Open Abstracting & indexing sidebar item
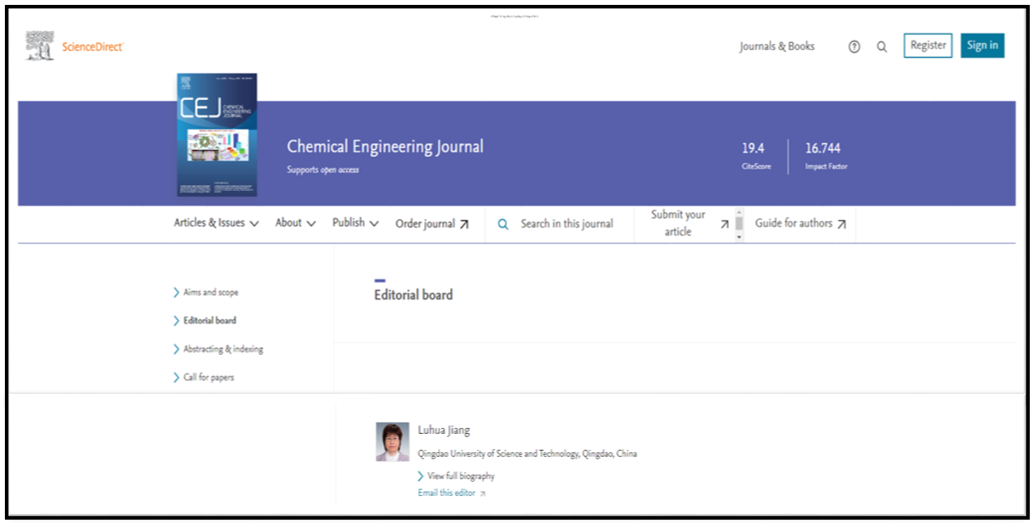The width and height of the screenshot is (1034, 526). coord(223,349)
